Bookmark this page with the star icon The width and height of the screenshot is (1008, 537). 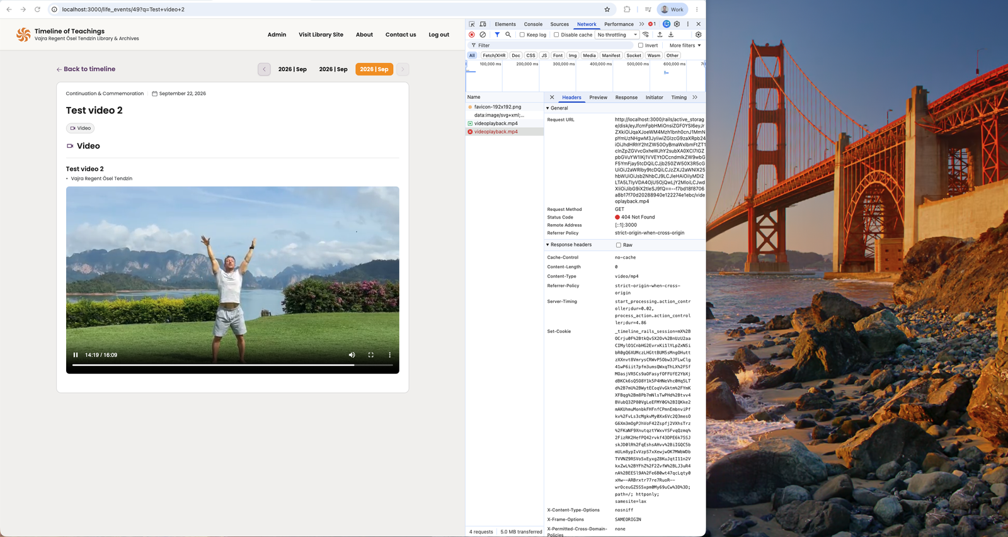pos(607,9)
